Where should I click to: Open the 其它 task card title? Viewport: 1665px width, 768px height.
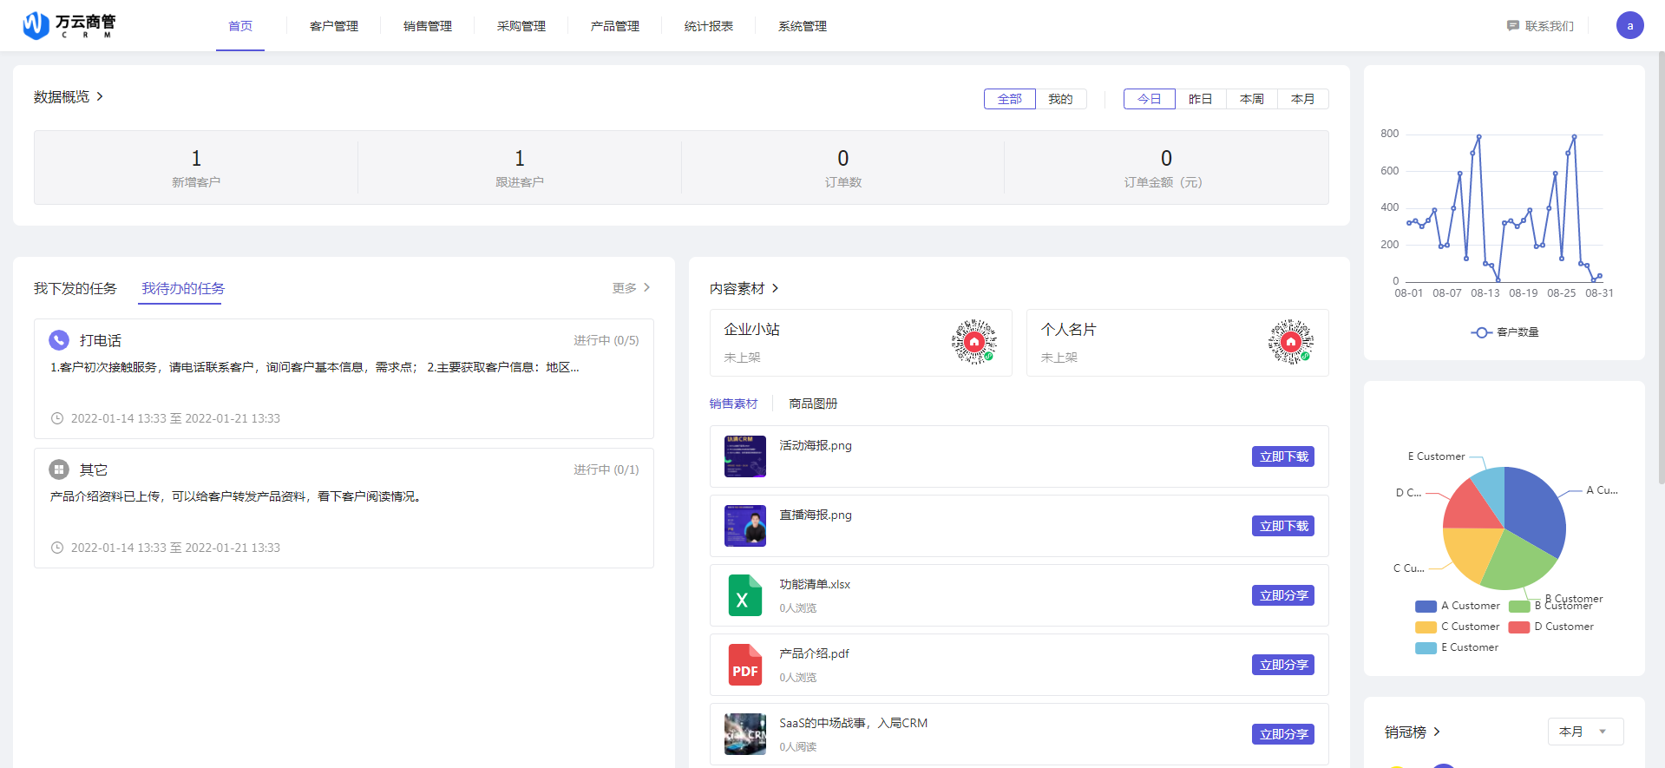click(94, 469)
